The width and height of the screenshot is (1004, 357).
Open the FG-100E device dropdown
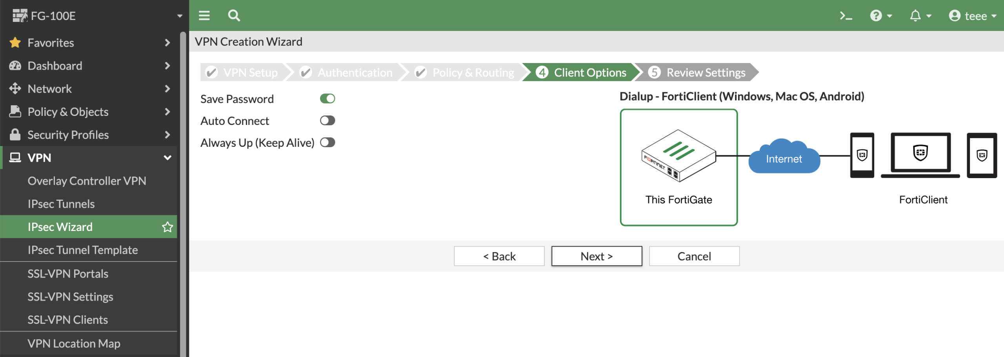coord(180,16)
